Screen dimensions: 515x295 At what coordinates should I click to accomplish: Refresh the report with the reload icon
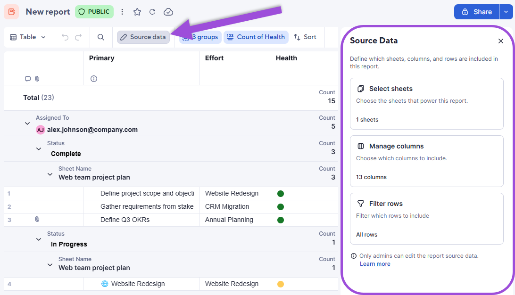pyautogui.click(x=152, y=12)
